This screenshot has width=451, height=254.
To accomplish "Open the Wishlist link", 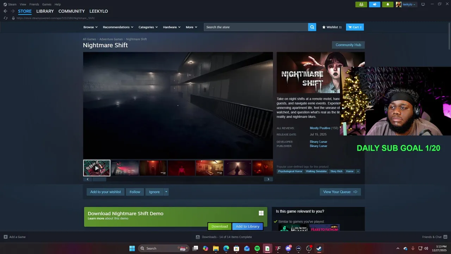I will tap(332, 27).
